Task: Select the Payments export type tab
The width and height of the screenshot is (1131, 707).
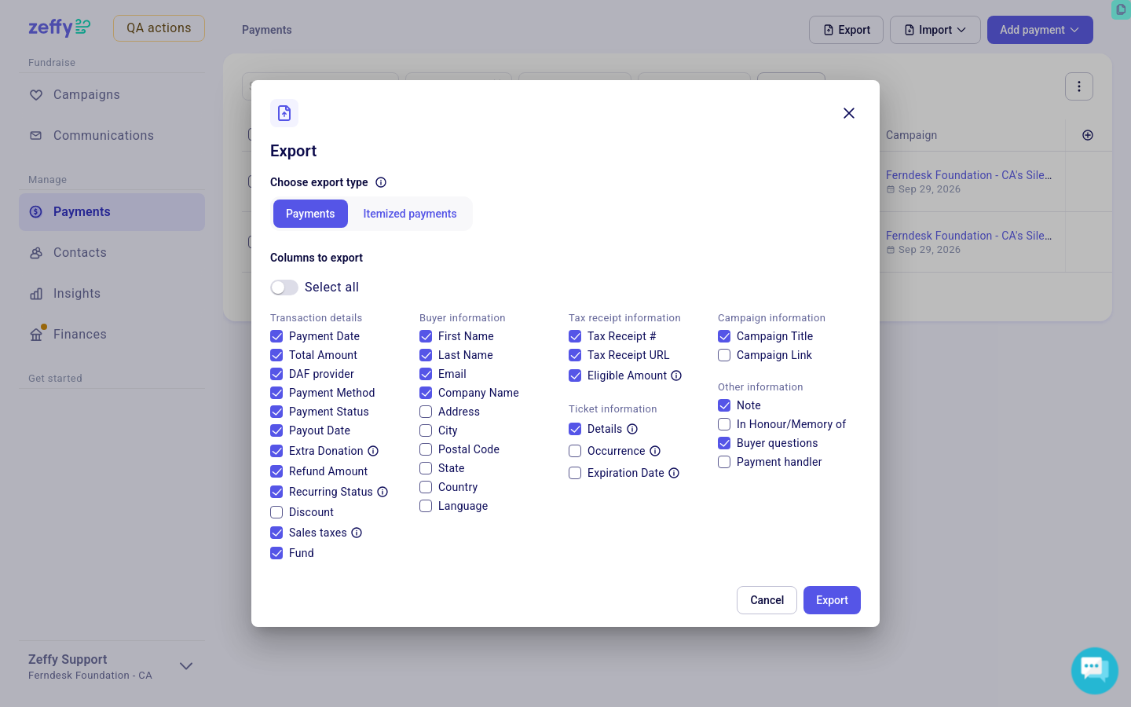Action: click(x=310, y=214)
